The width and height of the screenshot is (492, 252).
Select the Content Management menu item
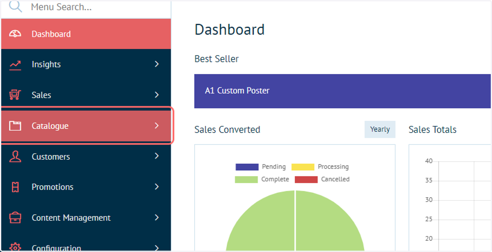tap(86, 218)
